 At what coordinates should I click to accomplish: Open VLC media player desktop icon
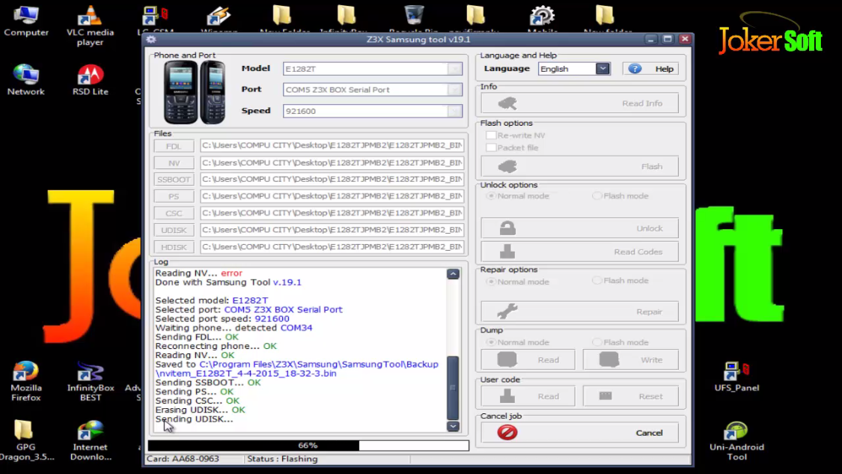(90, 16)
